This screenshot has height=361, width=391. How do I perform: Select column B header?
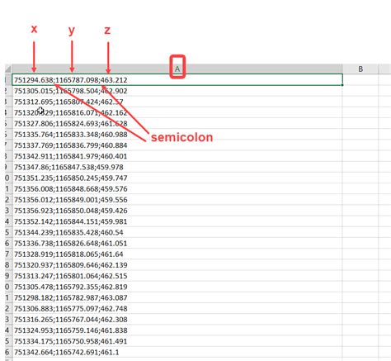(360, 69)
